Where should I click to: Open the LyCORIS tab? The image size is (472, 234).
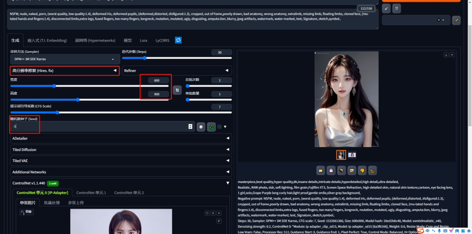(162, 40)
